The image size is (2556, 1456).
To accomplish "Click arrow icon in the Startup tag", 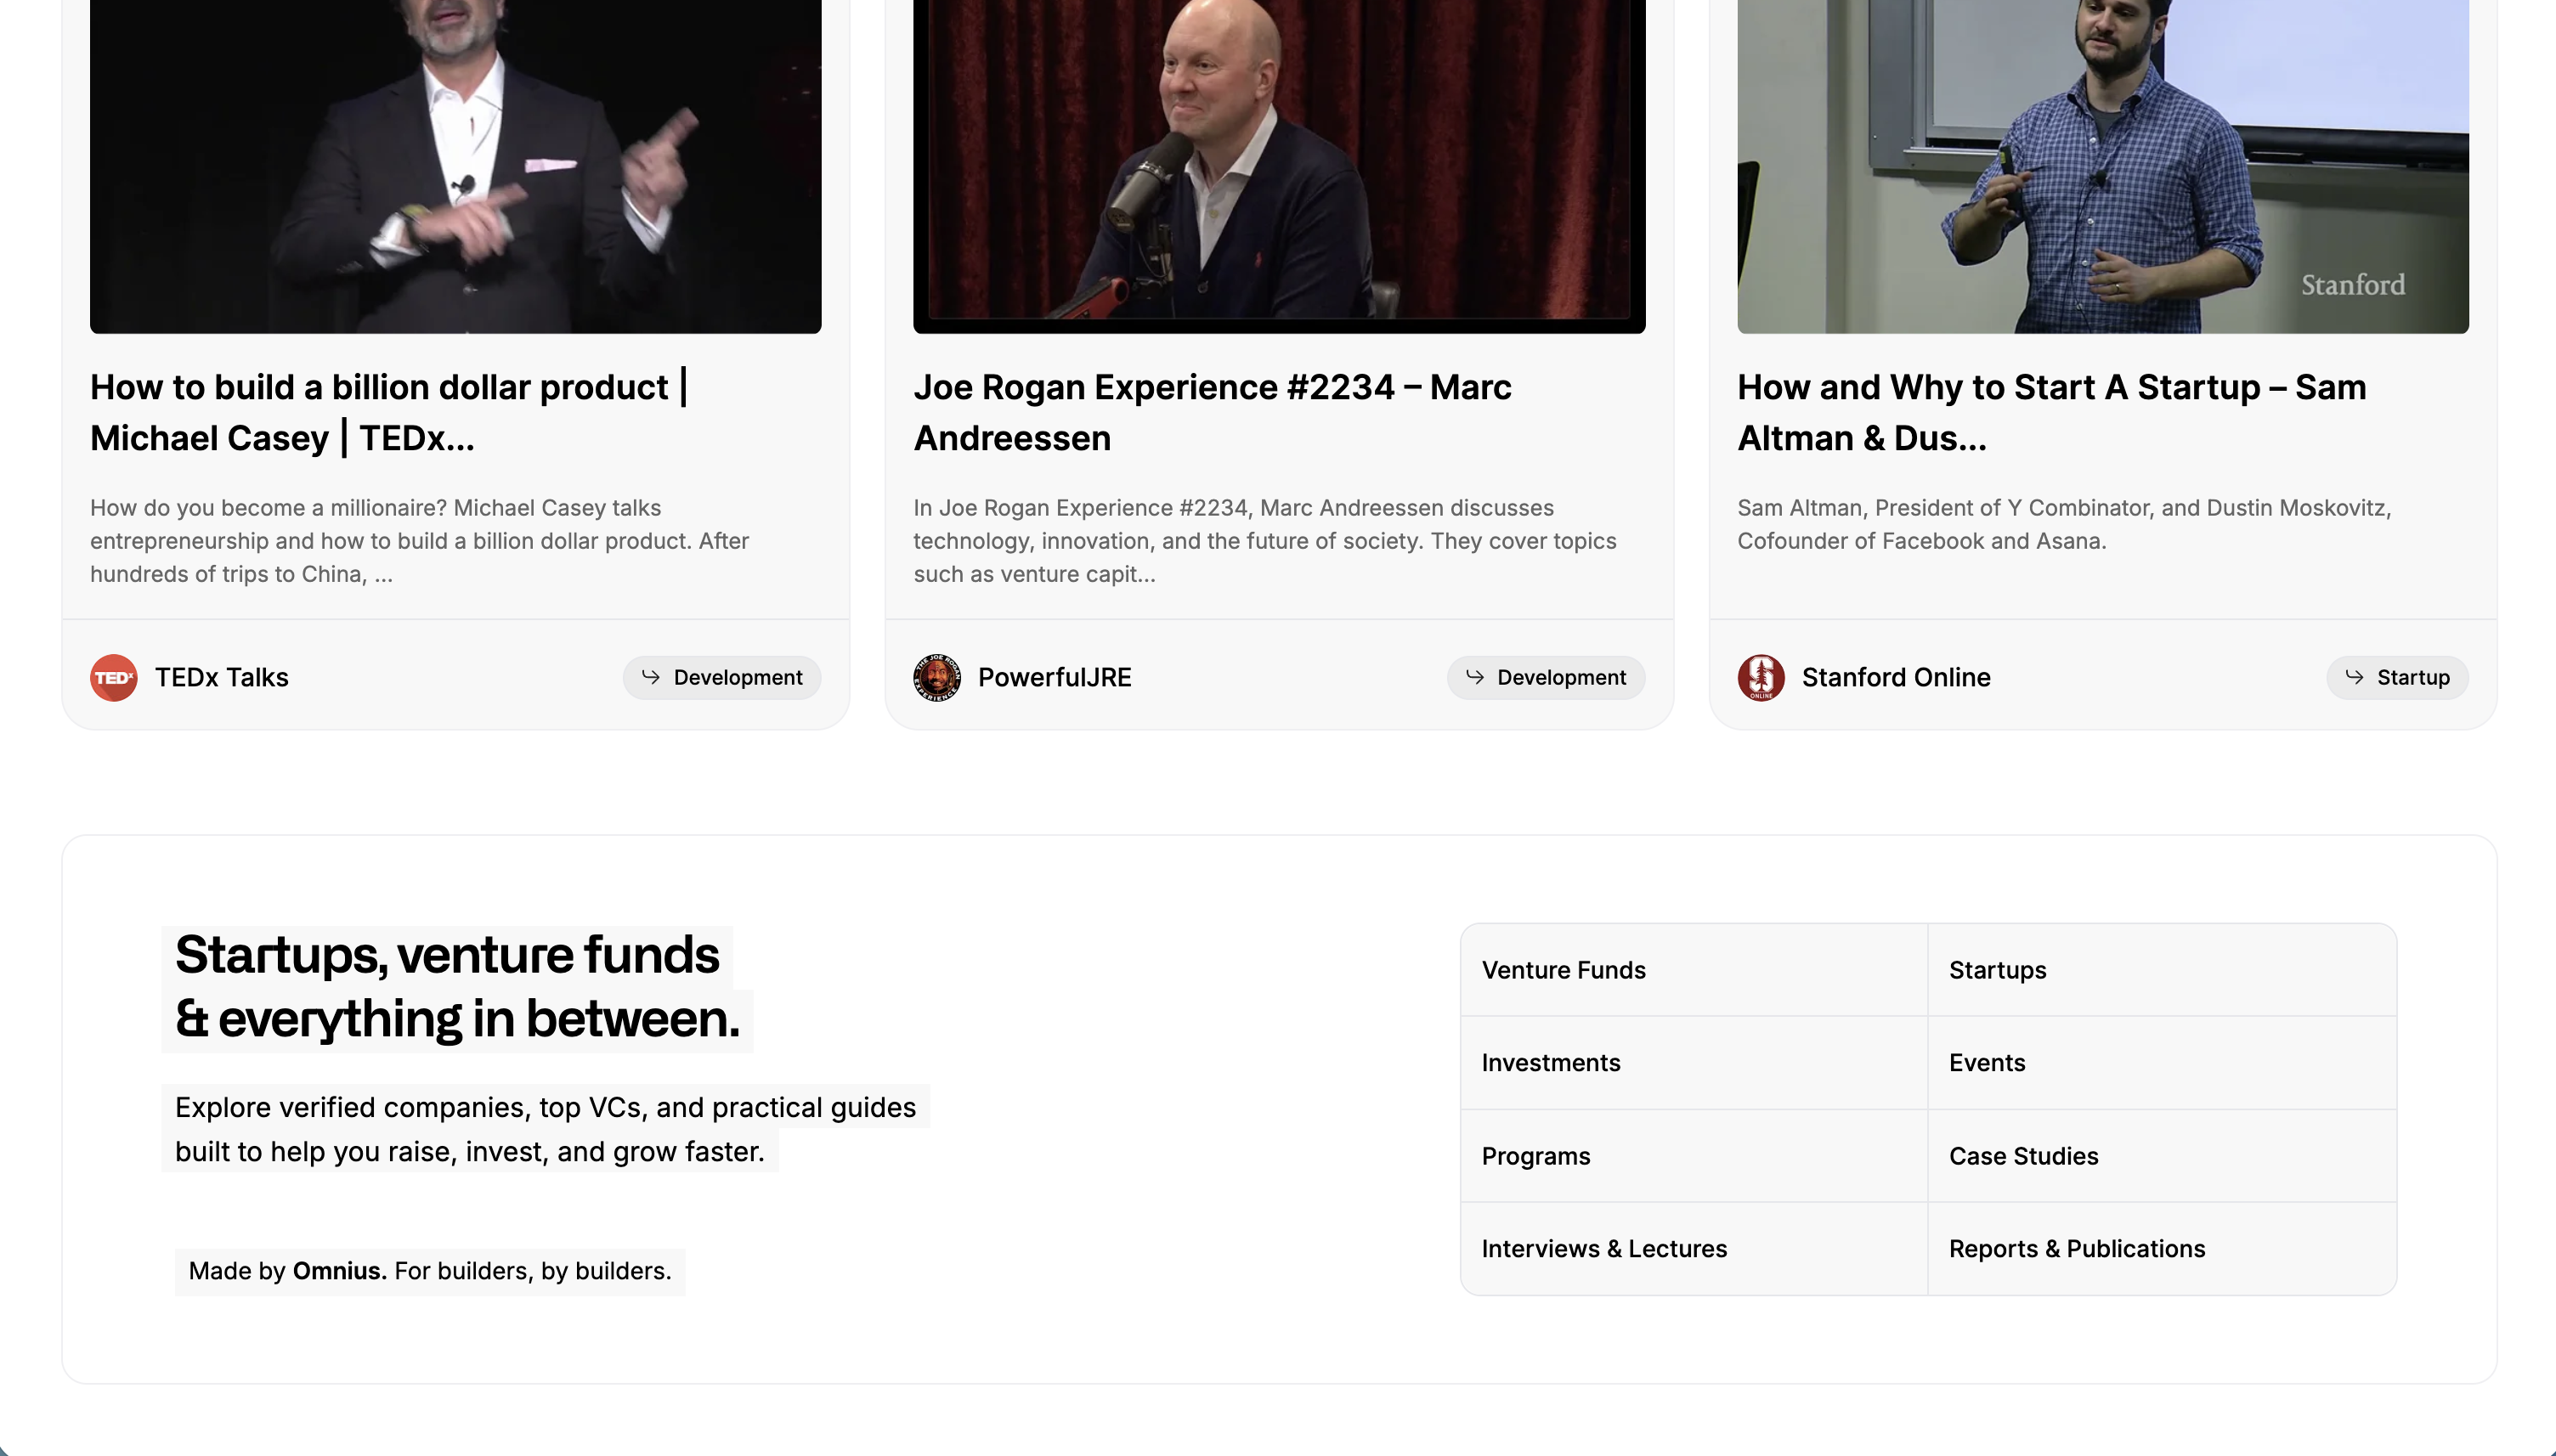I will coord(2354,677).
